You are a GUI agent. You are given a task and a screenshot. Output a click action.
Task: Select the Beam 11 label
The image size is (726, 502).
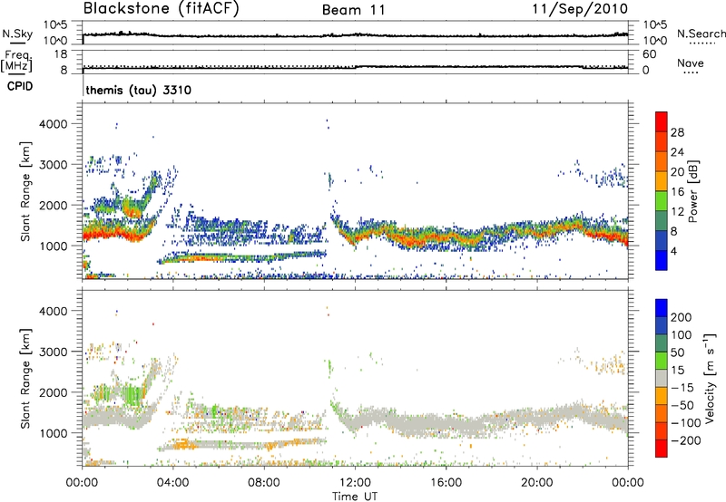coord(354,10)
